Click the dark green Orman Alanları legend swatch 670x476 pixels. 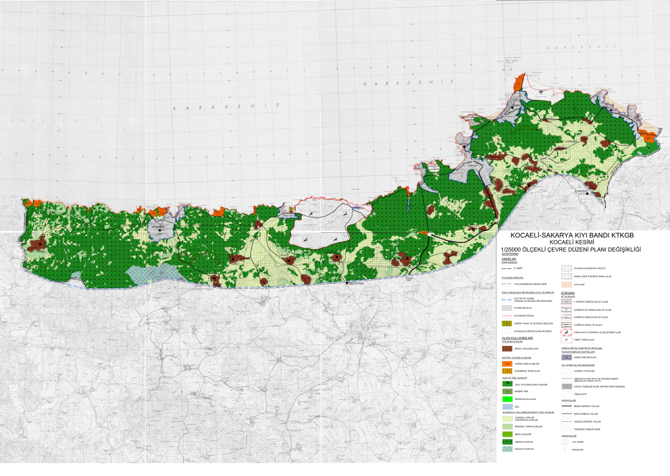pyautogui.click(x=507, y=442)
